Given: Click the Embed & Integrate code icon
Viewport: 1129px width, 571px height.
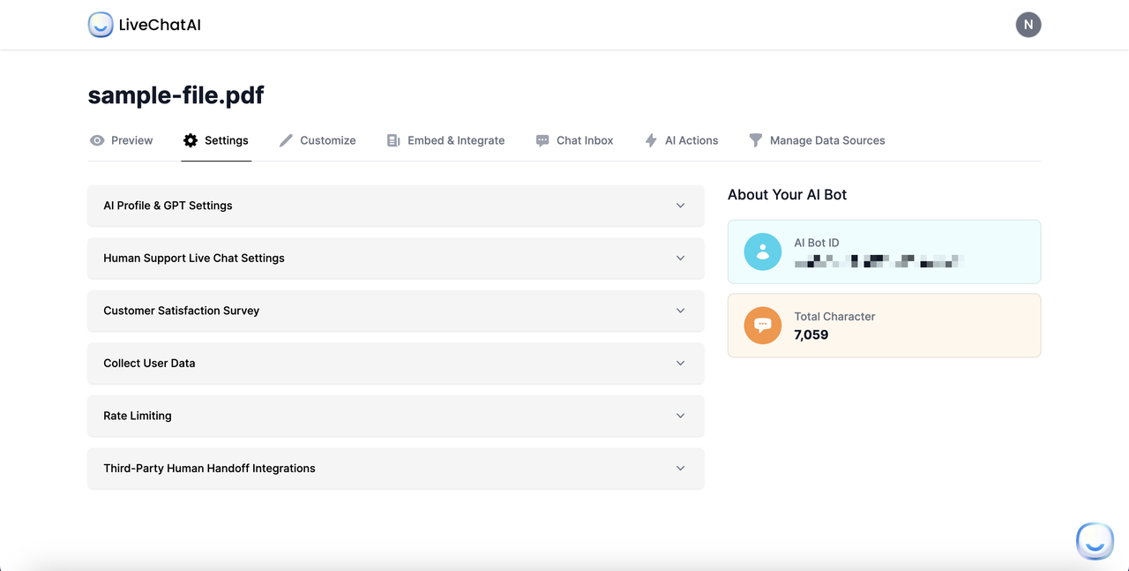Looking at the screenshot, I should (x=393, y=139).
